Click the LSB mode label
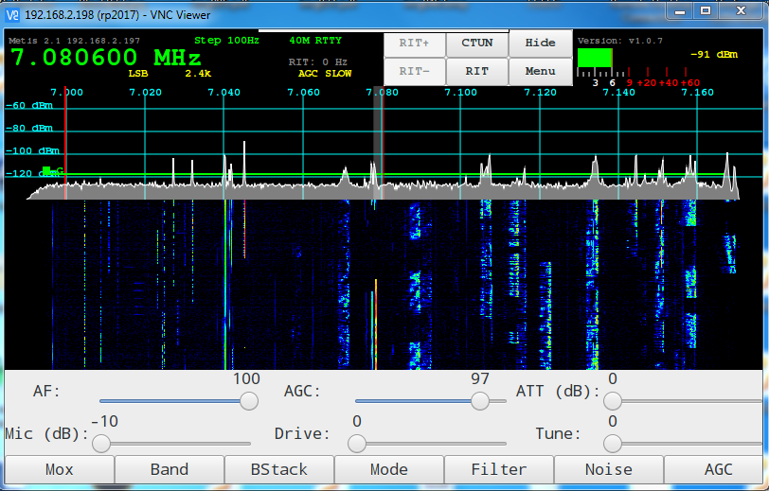 coord(138,74)
